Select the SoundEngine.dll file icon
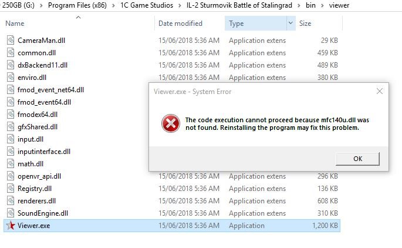Viewport: 402px width, 248px height. 11,213
